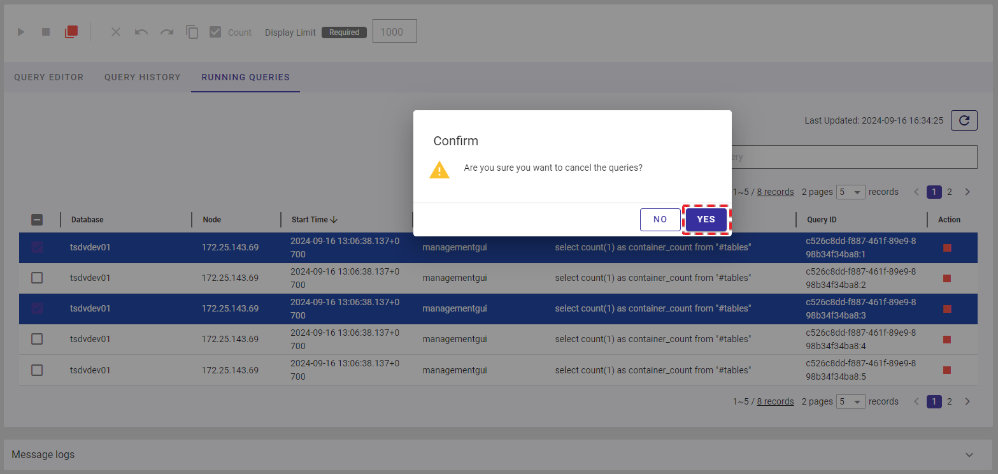This screenshot has height=474, width=998.
Task: Click the red cancel icon for query ending 8:5
Action: tap(947, 370)
